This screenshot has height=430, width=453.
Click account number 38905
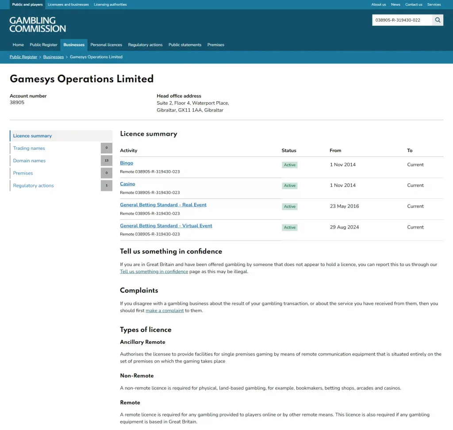coord(17,103)
